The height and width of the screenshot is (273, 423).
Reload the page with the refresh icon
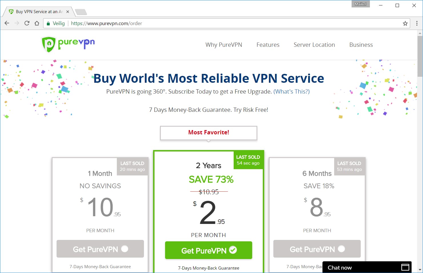pyautogui.click(x=27, y=23)
